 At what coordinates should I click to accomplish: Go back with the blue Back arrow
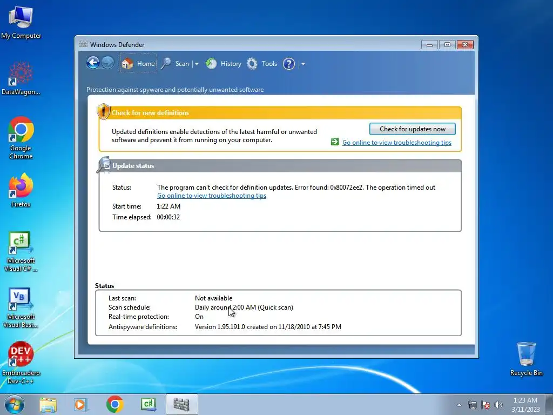(x=93, y=63)
